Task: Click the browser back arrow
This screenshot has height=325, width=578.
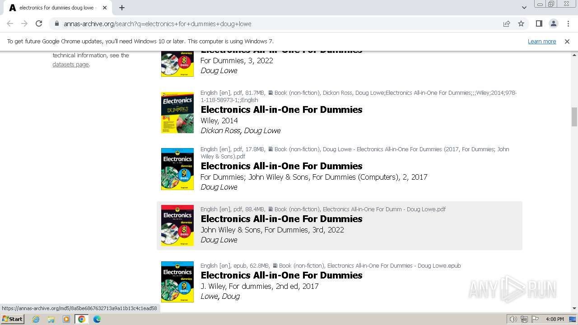Action: point(10,23)
